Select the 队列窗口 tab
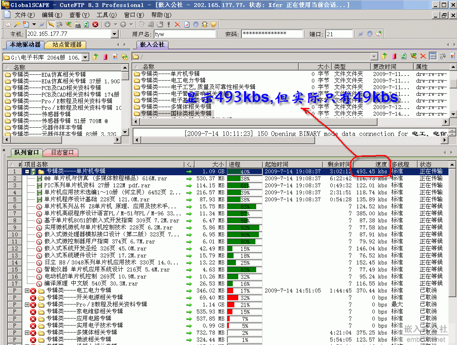This screenshot has height=345, width=457. point(27,152)
